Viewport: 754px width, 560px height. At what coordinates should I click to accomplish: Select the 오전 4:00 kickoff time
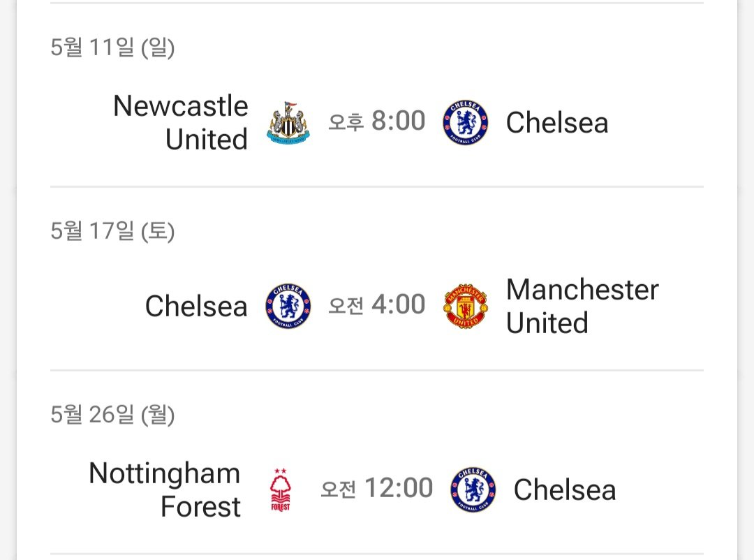click(x=376, y=304)
